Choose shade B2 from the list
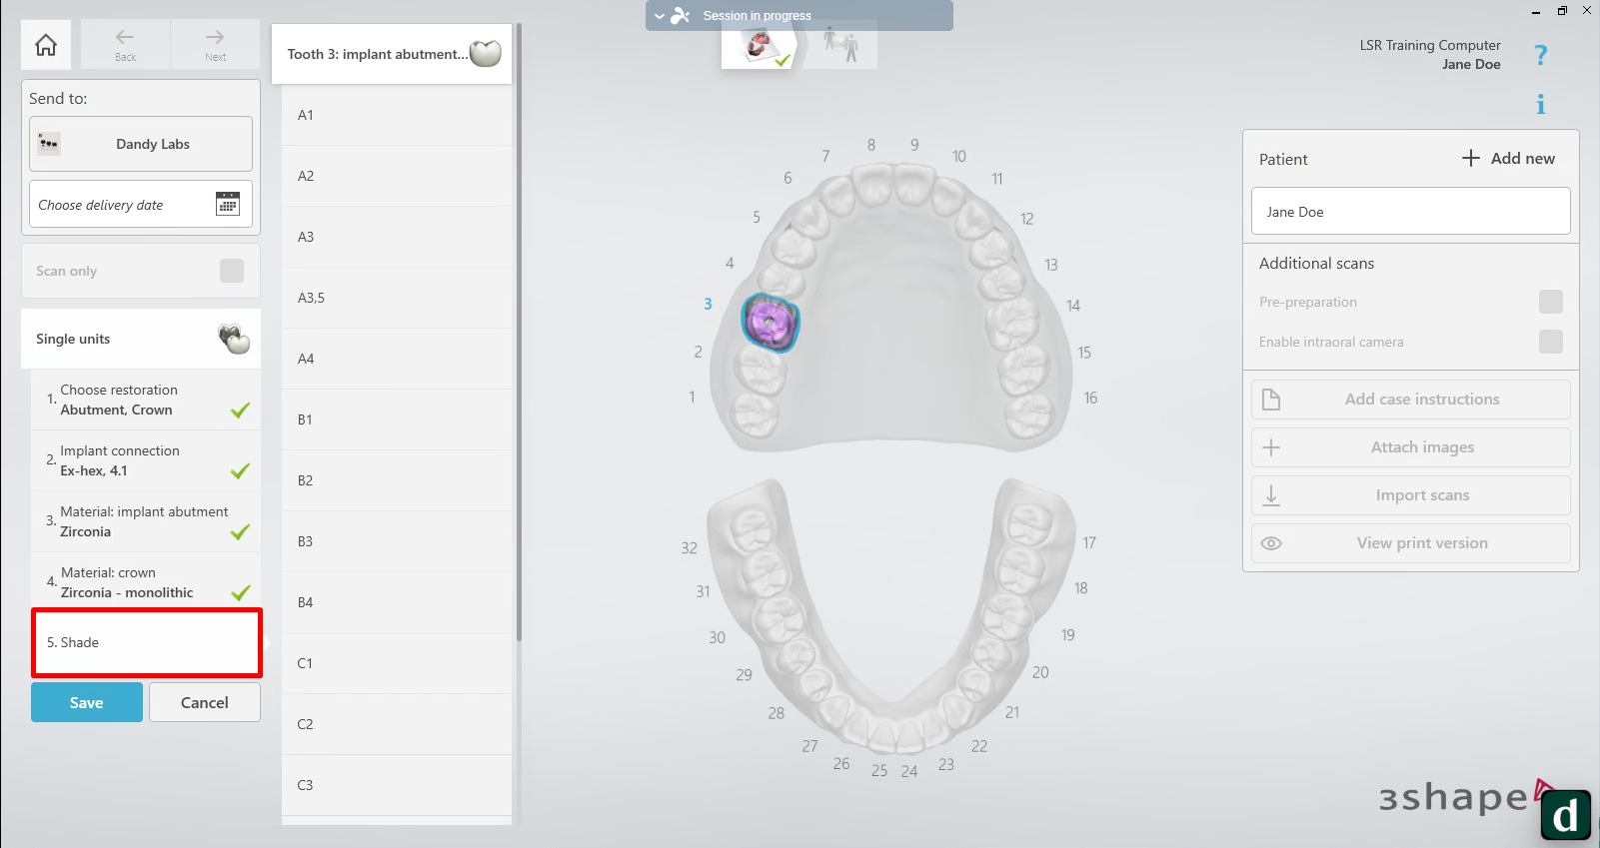This screenshot has width=1600, height=848. coord(397,480)
